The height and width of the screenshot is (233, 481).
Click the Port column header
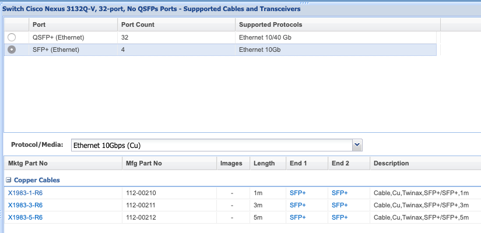(39, 25)
